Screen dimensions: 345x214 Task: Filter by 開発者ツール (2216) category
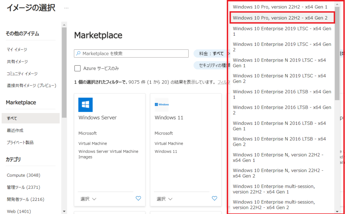tap(26, 199)
